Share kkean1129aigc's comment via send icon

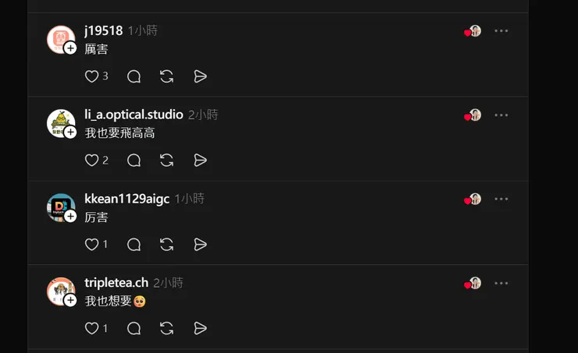point(200,245)
